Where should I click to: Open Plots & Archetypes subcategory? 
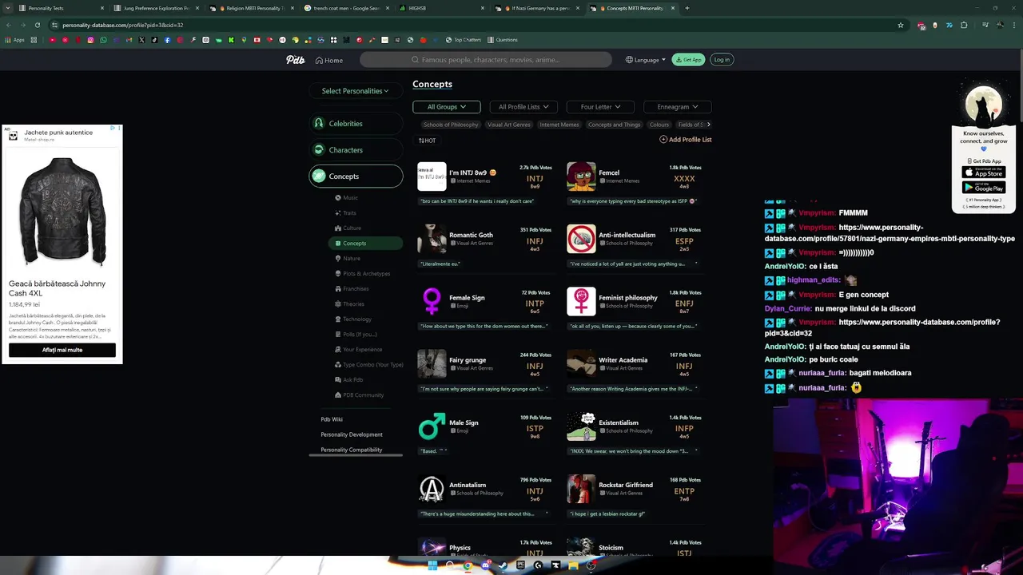click(363, 273)
